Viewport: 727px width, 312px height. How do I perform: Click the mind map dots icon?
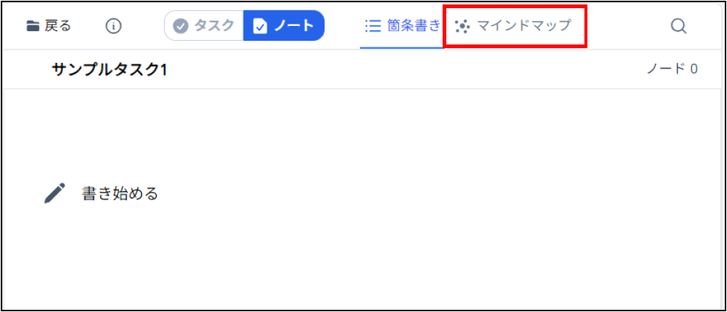[462, 27]
